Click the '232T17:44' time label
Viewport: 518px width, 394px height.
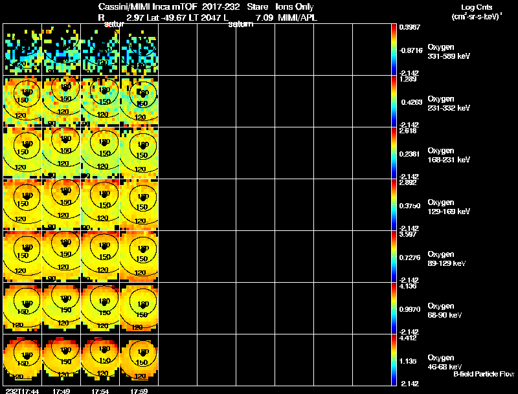(x=22, y=391)
